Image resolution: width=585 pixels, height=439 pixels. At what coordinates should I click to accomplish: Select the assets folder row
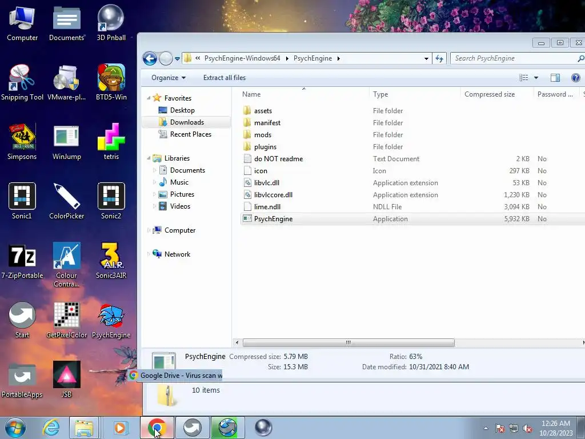[412, 111]
